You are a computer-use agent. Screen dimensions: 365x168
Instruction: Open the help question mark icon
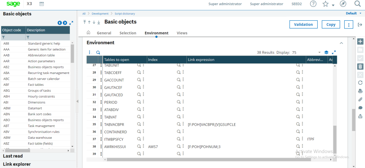(x=313, y=4)
